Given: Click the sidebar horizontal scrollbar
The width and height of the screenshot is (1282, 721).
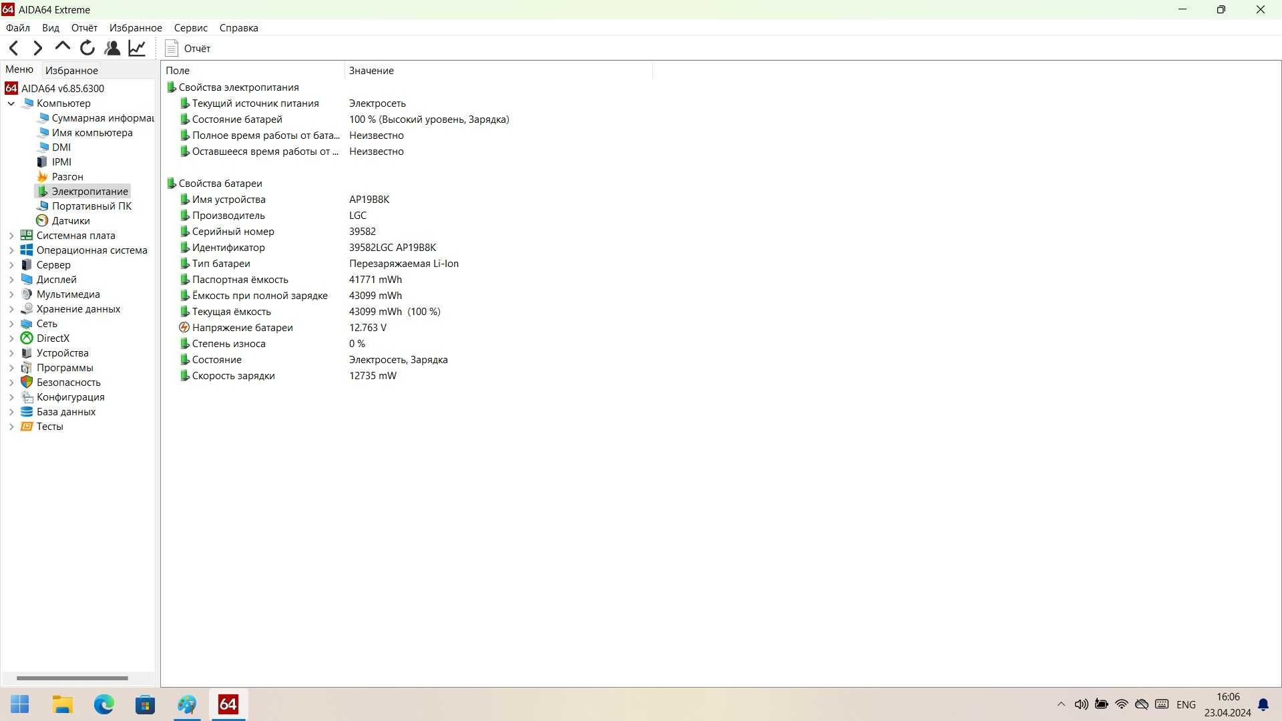Looking at the screenshot, I should [72, 678].
